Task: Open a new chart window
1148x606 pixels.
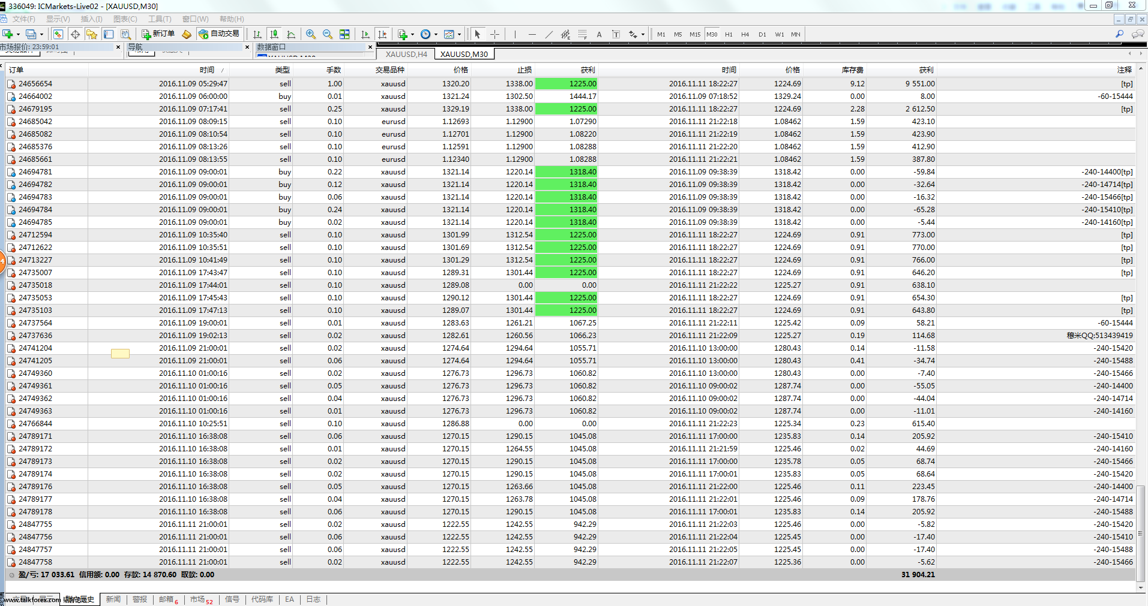Action: tap(8, 34)
